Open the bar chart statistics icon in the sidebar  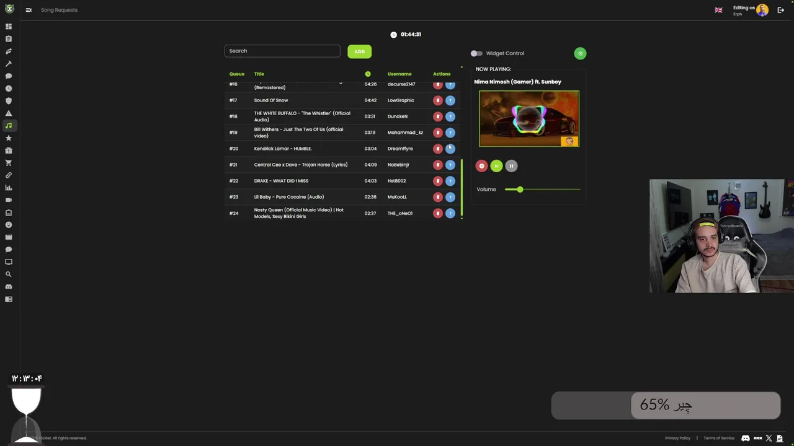point(9,188)
